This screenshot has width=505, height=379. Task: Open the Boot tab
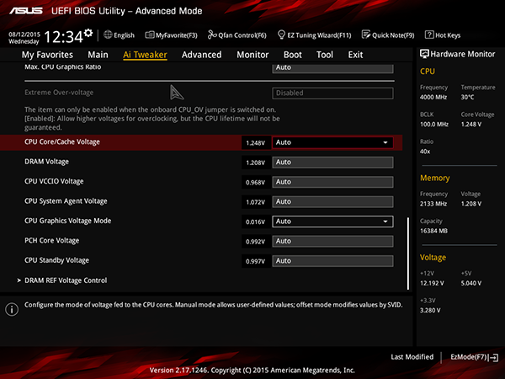point(292,55)
